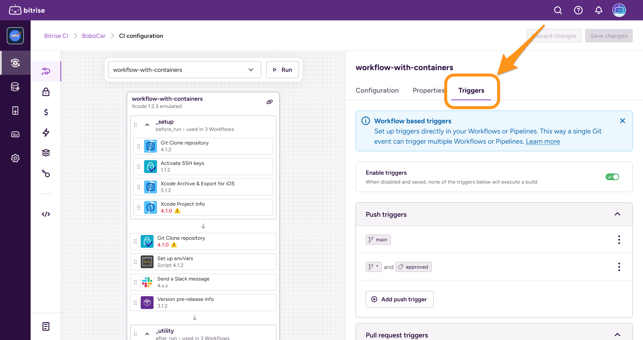
Task: Select the Version pre-release info step
Action: point(203,303)
